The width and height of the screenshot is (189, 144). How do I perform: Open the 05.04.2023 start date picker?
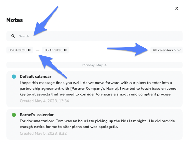[17, 50]
